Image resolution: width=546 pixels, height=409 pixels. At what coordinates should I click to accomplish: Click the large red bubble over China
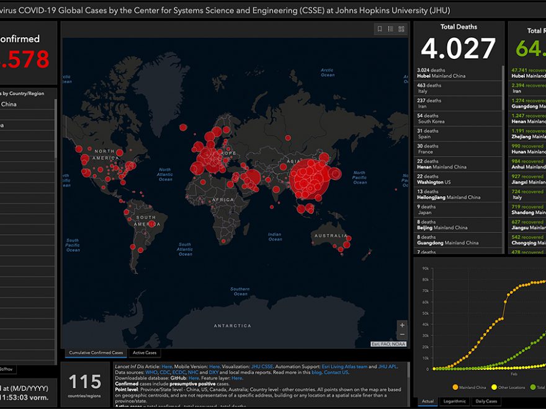click(309, 178)
